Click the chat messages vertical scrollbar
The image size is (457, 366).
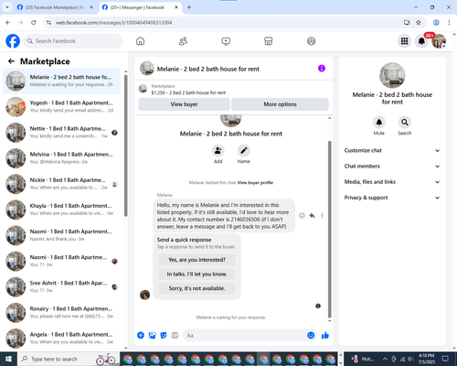pos(329,230)
